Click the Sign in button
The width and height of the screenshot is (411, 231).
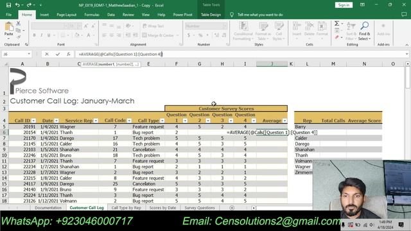[344, 5]
